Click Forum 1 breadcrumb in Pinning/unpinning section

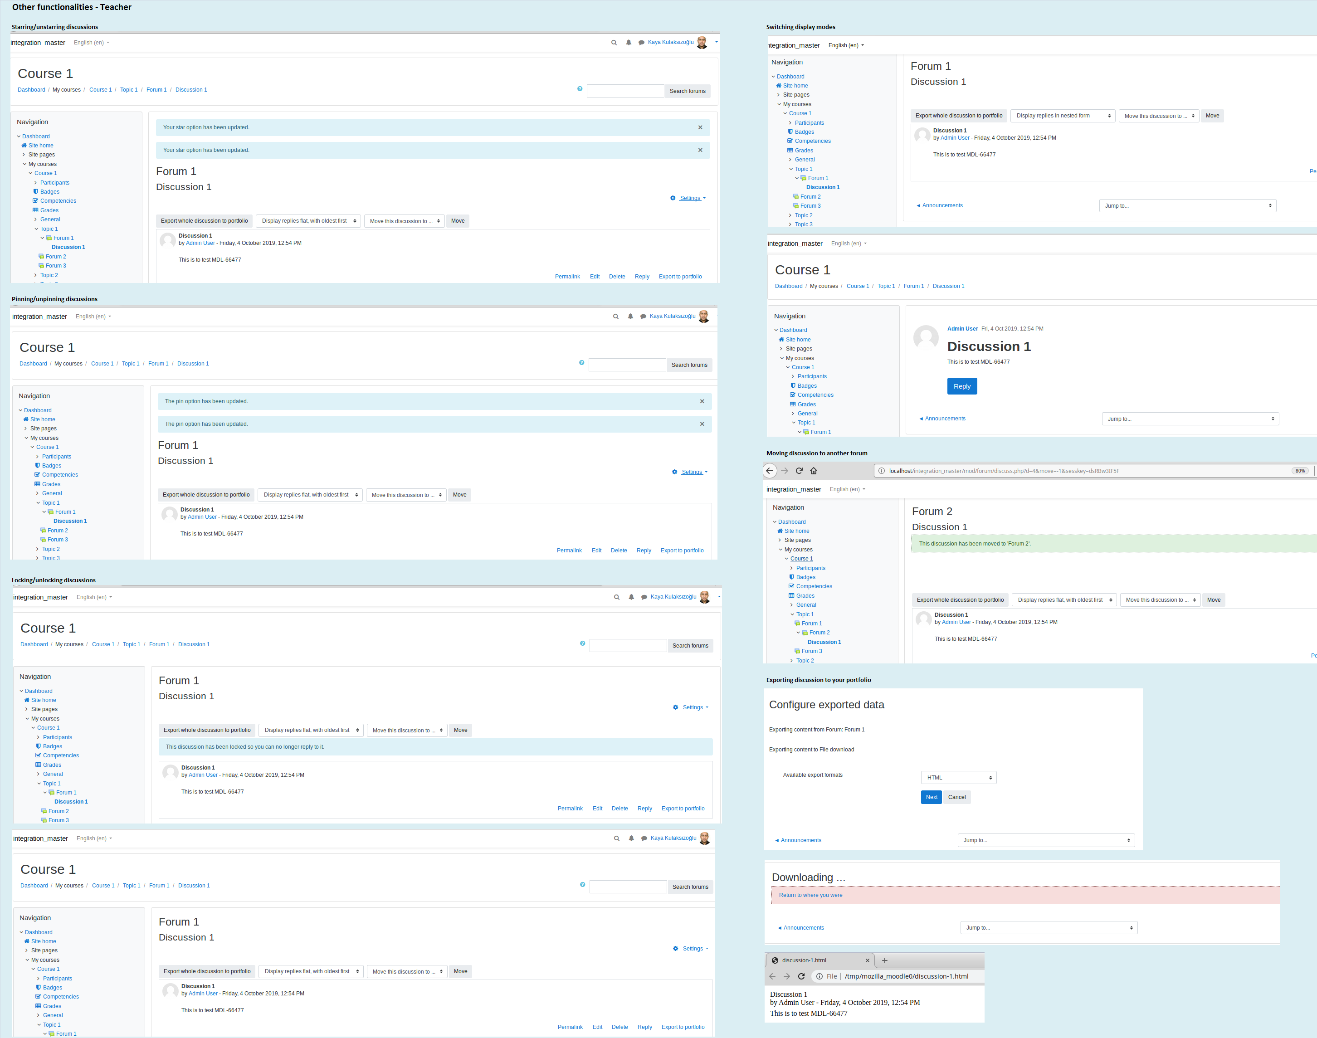click(x=158, y=364)
